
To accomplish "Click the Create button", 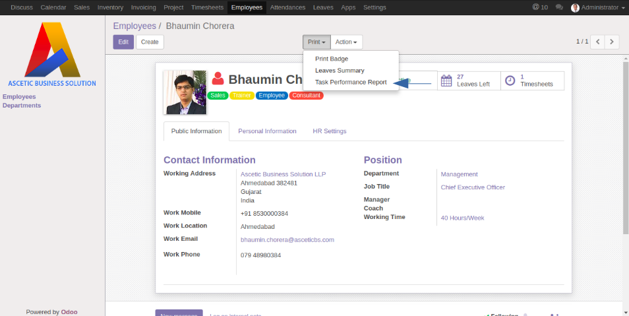I will 150,42.
